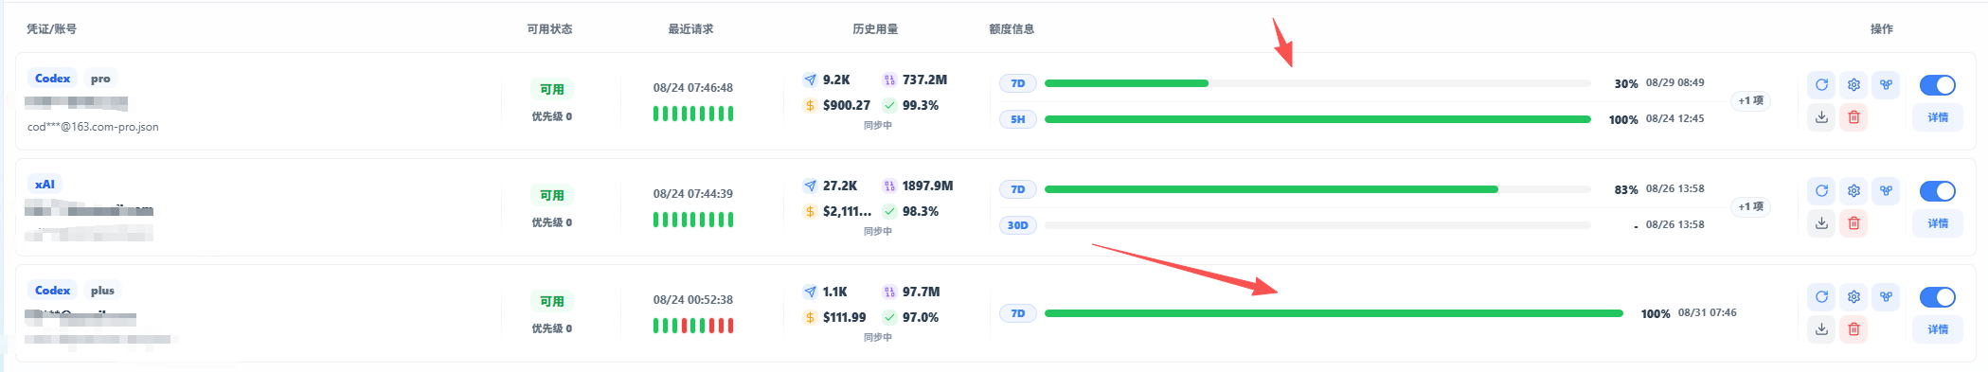Click 优先级 0 in the xAI row
The image size is (1988, 372).
click(551, 222)
